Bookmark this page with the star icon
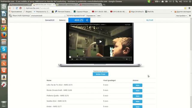Screen dimensions: 192x108 pos(185,8)
